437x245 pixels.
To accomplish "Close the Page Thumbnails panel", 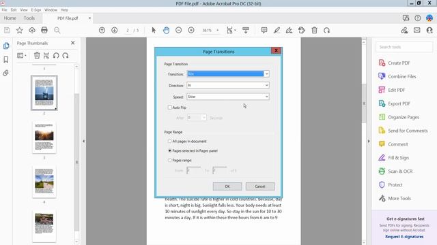I will tap(73, 43).
